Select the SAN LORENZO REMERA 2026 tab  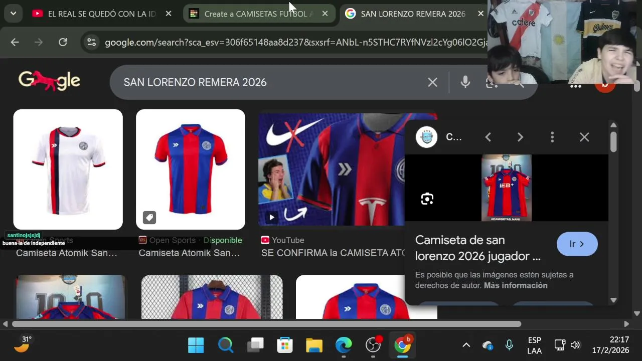[412, 14]
